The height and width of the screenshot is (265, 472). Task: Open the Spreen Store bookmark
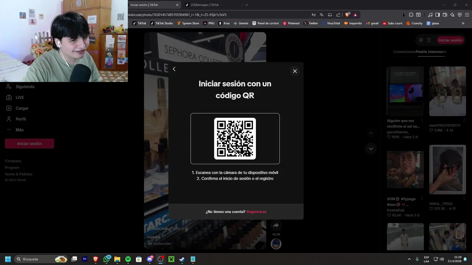tap(188, 23)
